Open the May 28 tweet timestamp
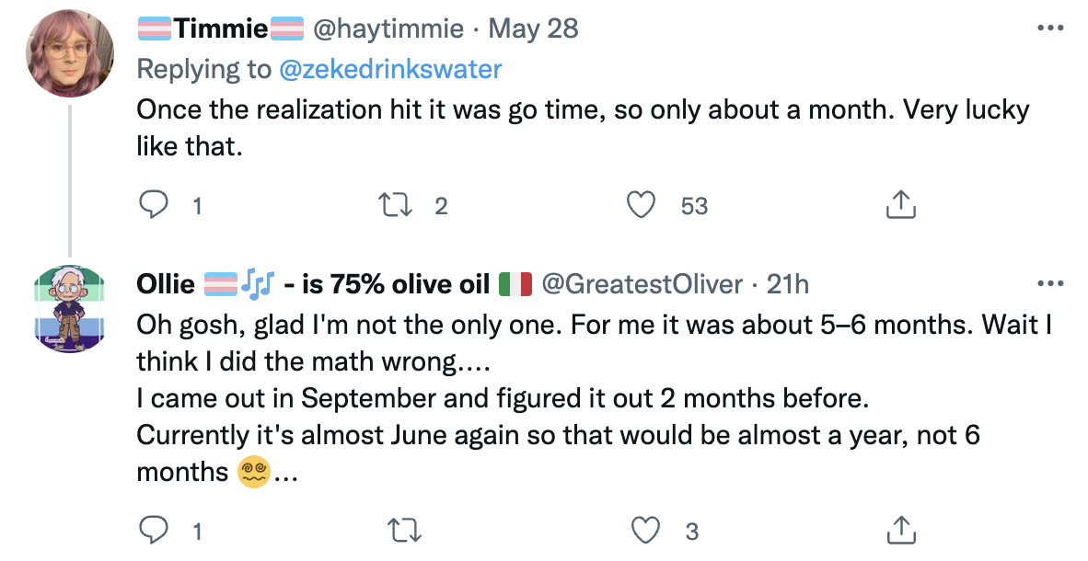1088x561 pixels. click(x=533, y=29)
